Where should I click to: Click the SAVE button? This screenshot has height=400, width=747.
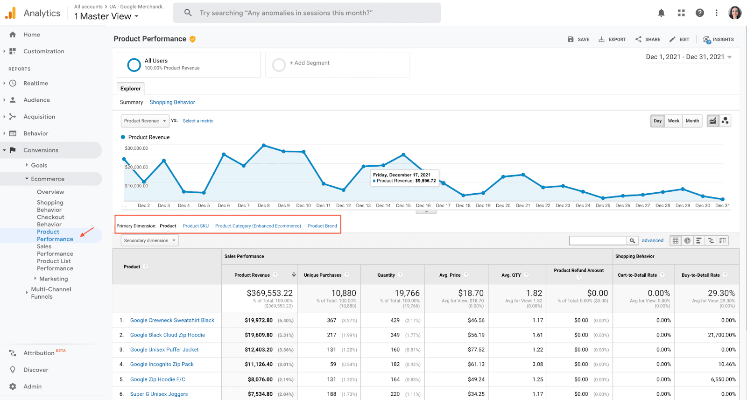(578, 40)
